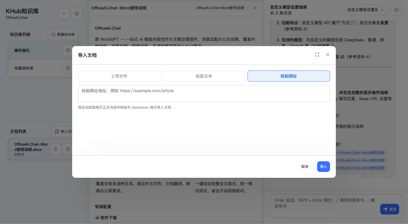The image size is (408, 224).
Task: Open OfficeAI.Chat-Word使用说明.docx document
Action: (x=31, y=147)
